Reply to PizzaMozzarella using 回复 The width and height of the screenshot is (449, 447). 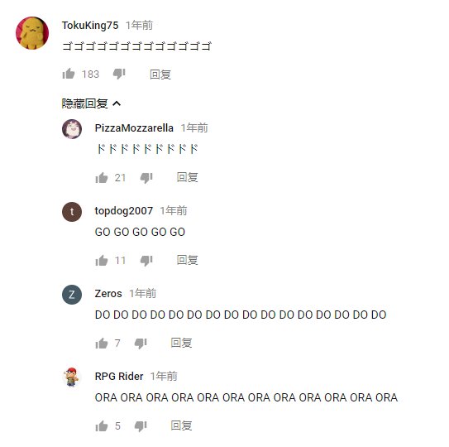click(187, 177)
